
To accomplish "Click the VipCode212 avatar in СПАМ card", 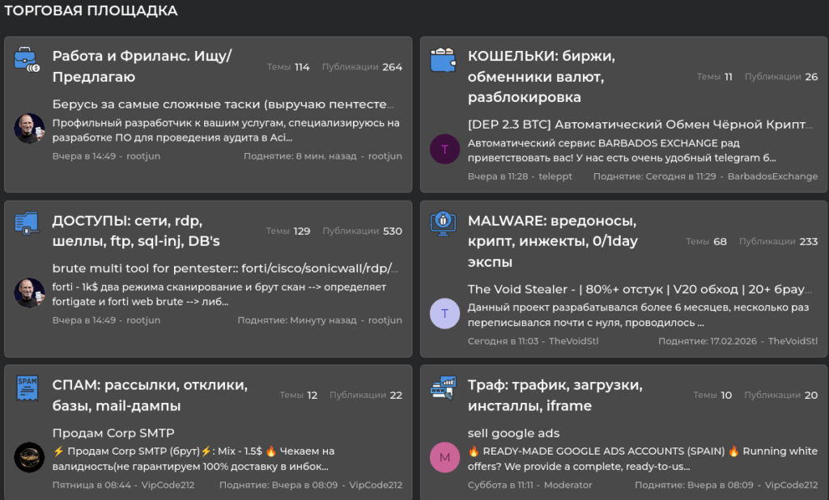I will pos(29,457).
